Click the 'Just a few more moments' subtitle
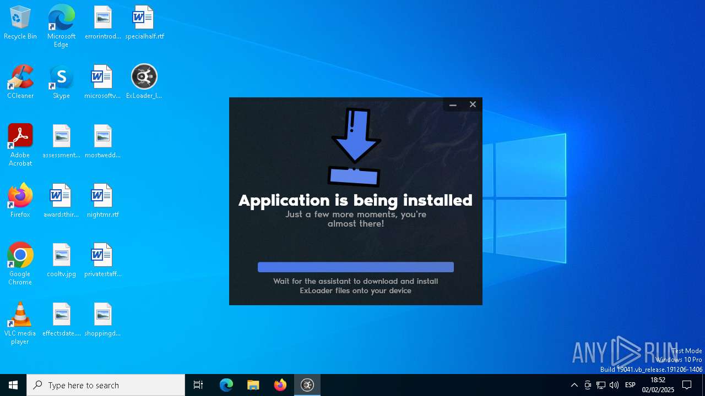The height and width of the screenshot is (396, 705). click(x=356, y=219)
